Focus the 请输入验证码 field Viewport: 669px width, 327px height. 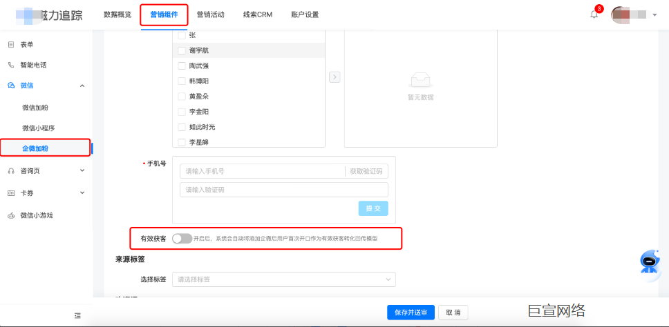click(x=284, y=190)
